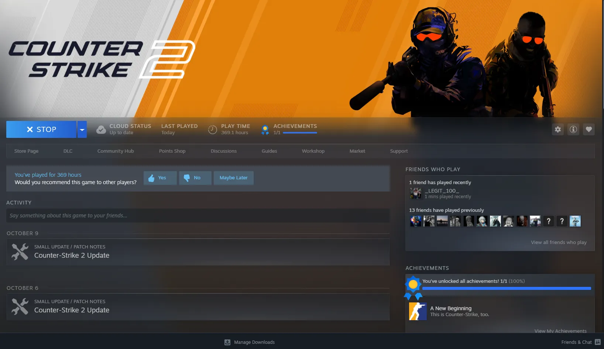Click first avatar in previously played friends
This screenshot has width=604, height=349.
tap(416, 221)
